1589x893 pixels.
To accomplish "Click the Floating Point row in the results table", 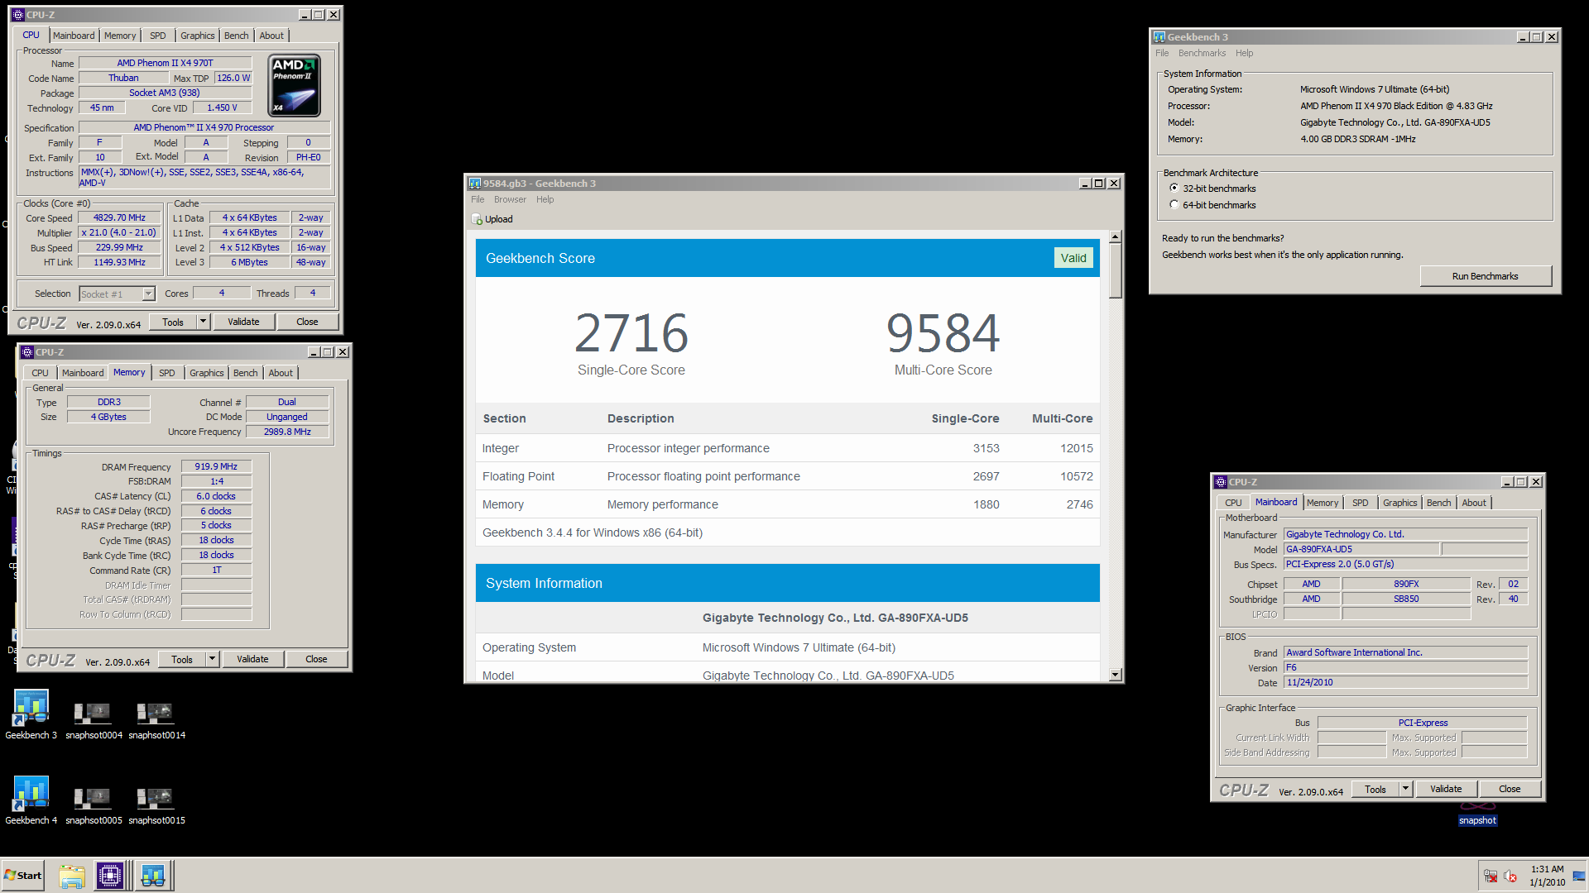I will point(787,476).
